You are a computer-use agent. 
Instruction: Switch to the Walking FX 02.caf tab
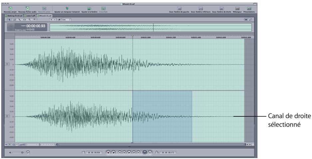coord(14,16)
